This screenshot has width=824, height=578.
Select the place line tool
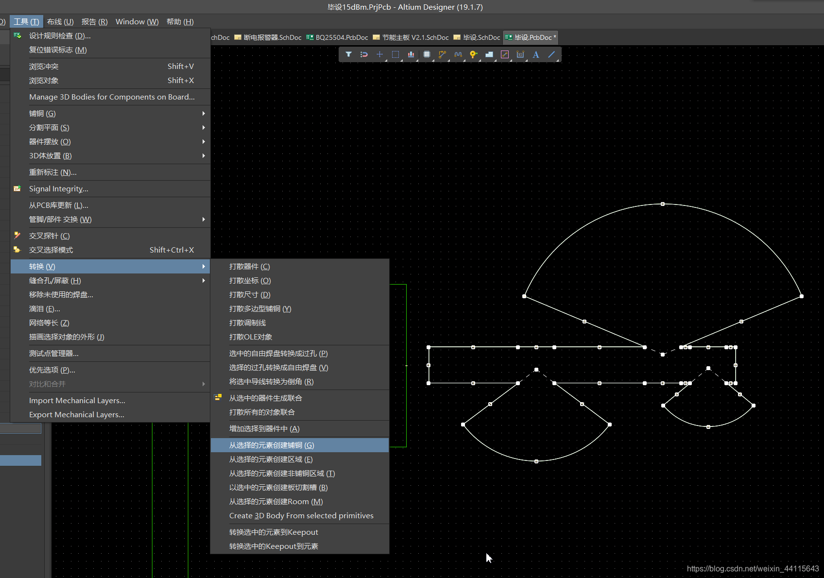[551, 54]
